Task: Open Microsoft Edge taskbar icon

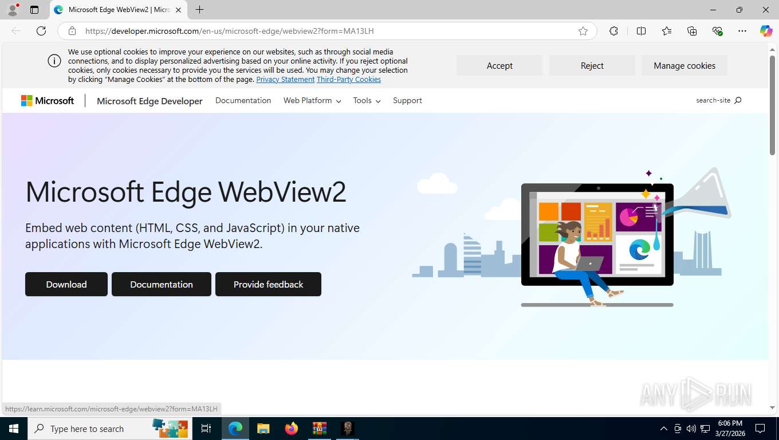Action: (x=235, y=429)
